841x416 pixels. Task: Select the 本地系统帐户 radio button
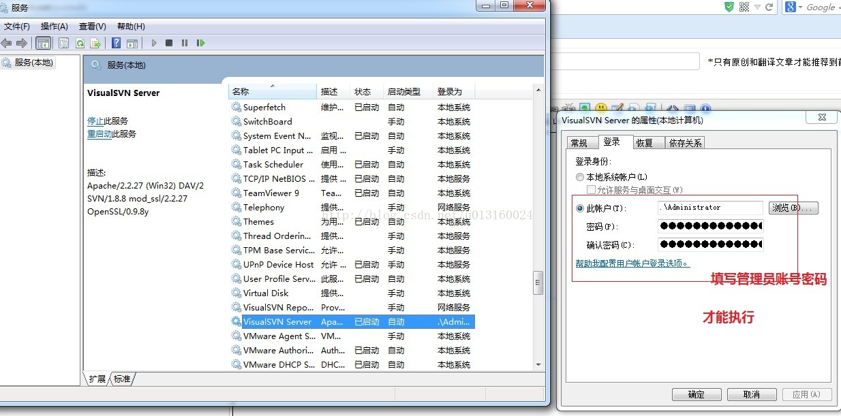point(580,176)
